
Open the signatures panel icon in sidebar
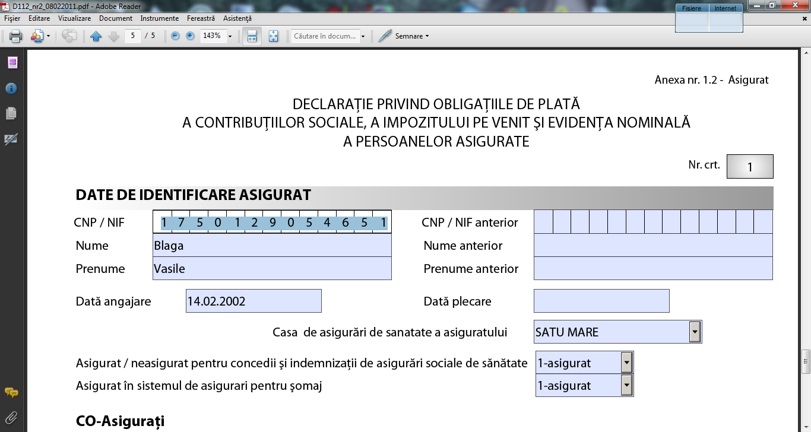click(x=11, y=139)
